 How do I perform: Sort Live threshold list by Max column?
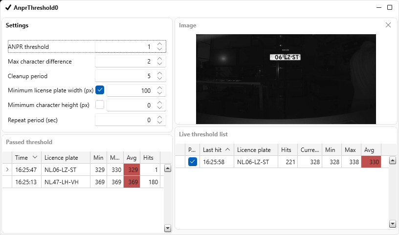point(351,150)
